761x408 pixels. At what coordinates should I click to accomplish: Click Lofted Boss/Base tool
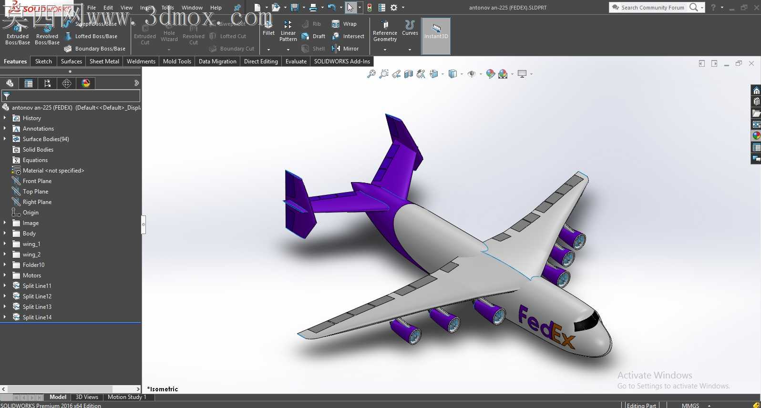point(91,36)
